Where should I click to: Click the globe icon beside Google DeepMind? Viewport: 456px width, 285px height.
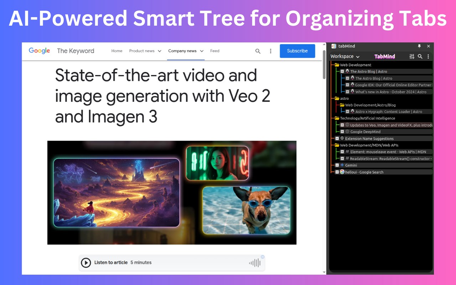347,132
